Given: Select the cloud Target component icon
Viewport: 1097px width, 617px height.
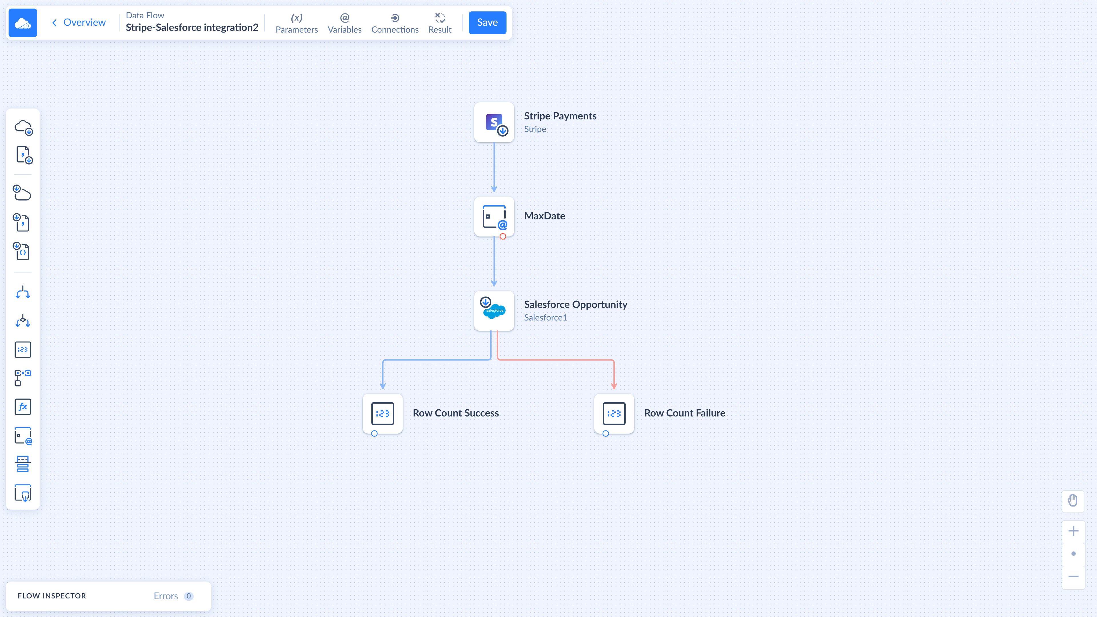Looking at the screenshot, I should pos(22,193).
